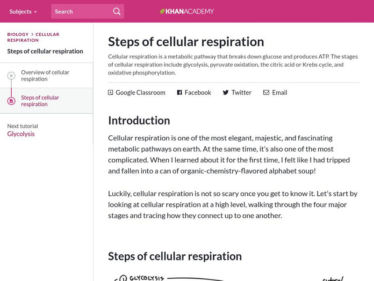Click the Twitter bird icon
Screen dimensions: 374x281
point(226,93)
